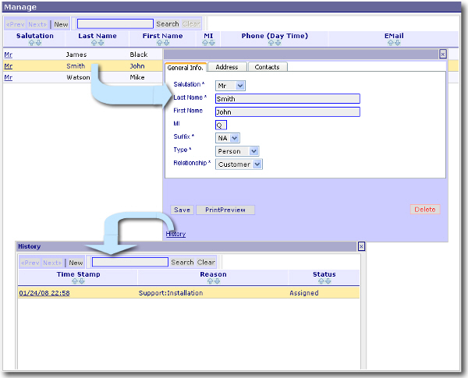Click the Last Name field containing Smith
Screen dimensions: 468x378
[287, 99]
